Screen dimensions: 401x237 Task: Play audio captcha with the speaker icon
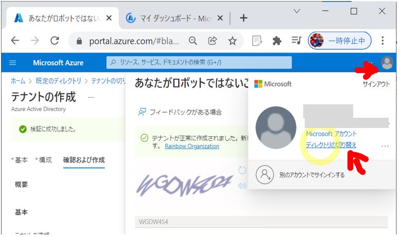(242, 186)
